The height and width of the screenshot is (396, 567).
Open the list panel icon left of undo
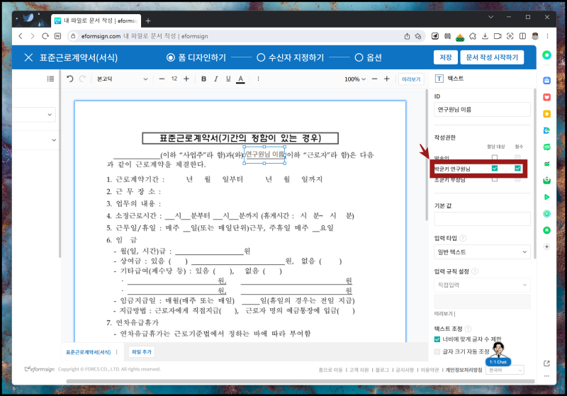(x=50, y=79)
